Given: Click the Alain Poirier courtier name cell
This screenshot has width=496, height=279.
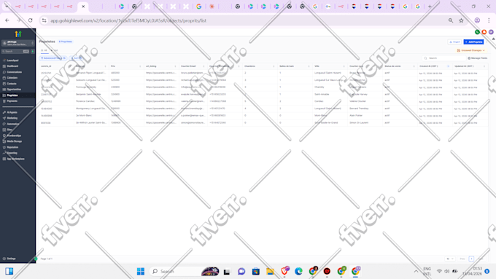Looking at the screenshot, I should 356,116.
